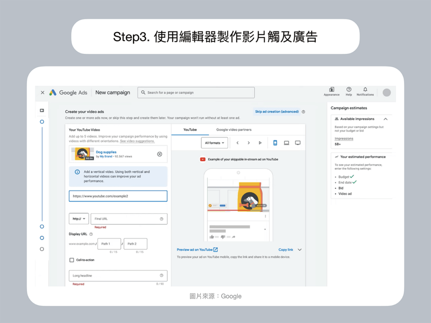
Task: Click Skip ad creation (advanced)
Action: click(x=277, y=111)
